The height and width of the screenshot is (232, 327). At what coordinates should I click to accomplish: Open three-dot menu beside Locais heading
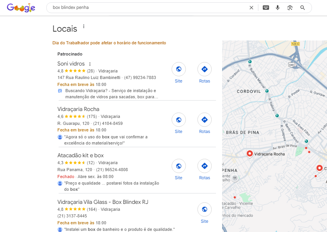(x=84, y=26)
